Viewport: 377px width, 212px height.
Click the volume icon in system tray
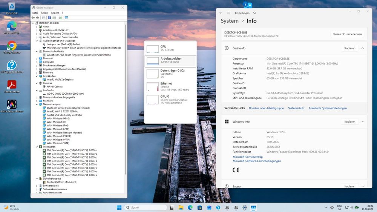pos(351,207)
